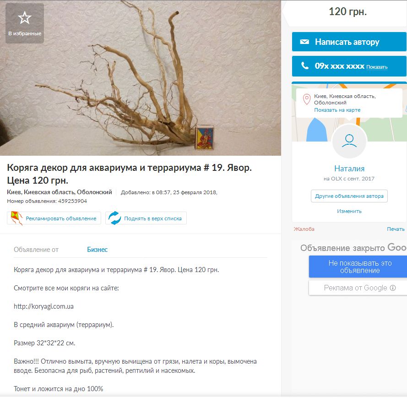The image size is (407, 398).
Task: Click the Изменить link
Action: tap(349, 211)
